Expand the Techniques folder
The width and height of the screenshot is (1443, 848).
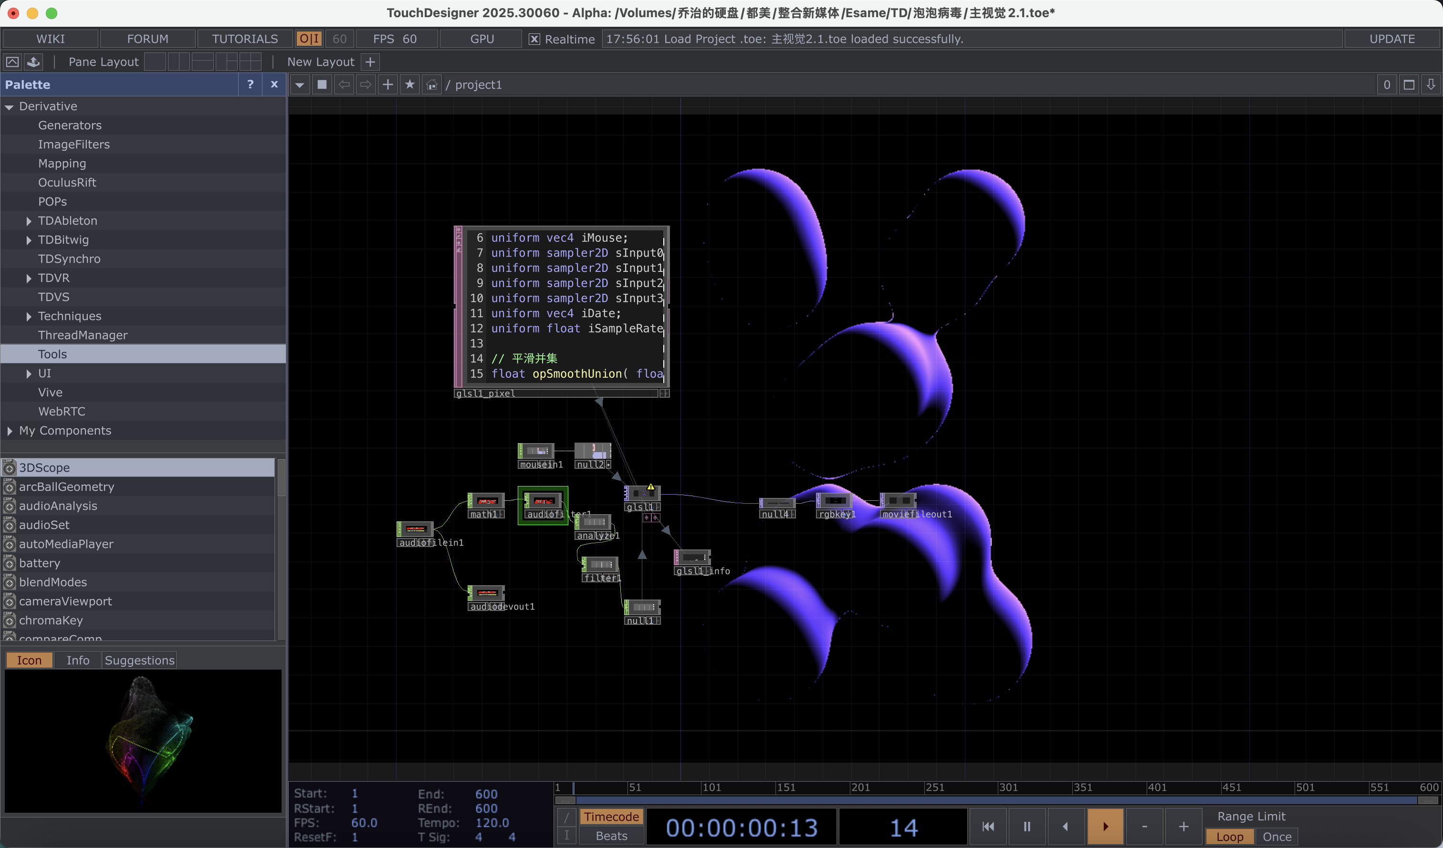(29, 316)
